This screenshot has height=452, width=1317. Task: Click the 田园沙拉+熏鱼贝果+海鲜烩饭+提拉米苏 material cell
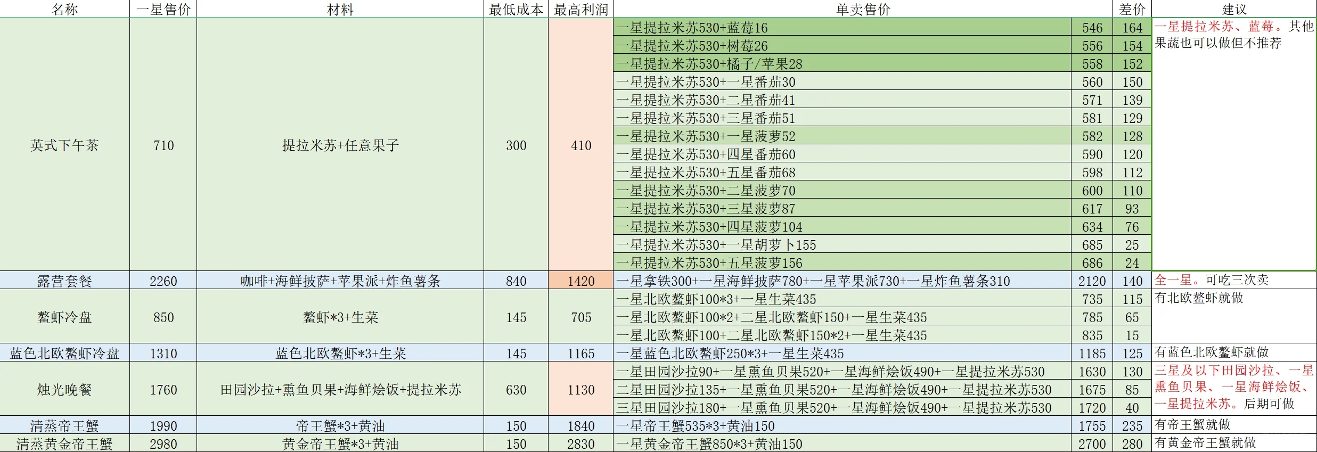point(340,389)
